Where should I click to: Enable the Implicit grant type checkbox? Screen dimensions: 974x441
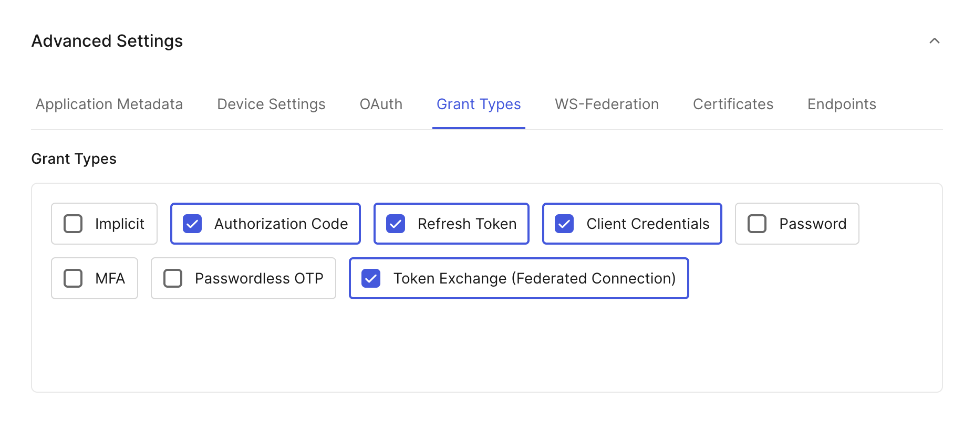pyautogui.click(x=73, y=224)
